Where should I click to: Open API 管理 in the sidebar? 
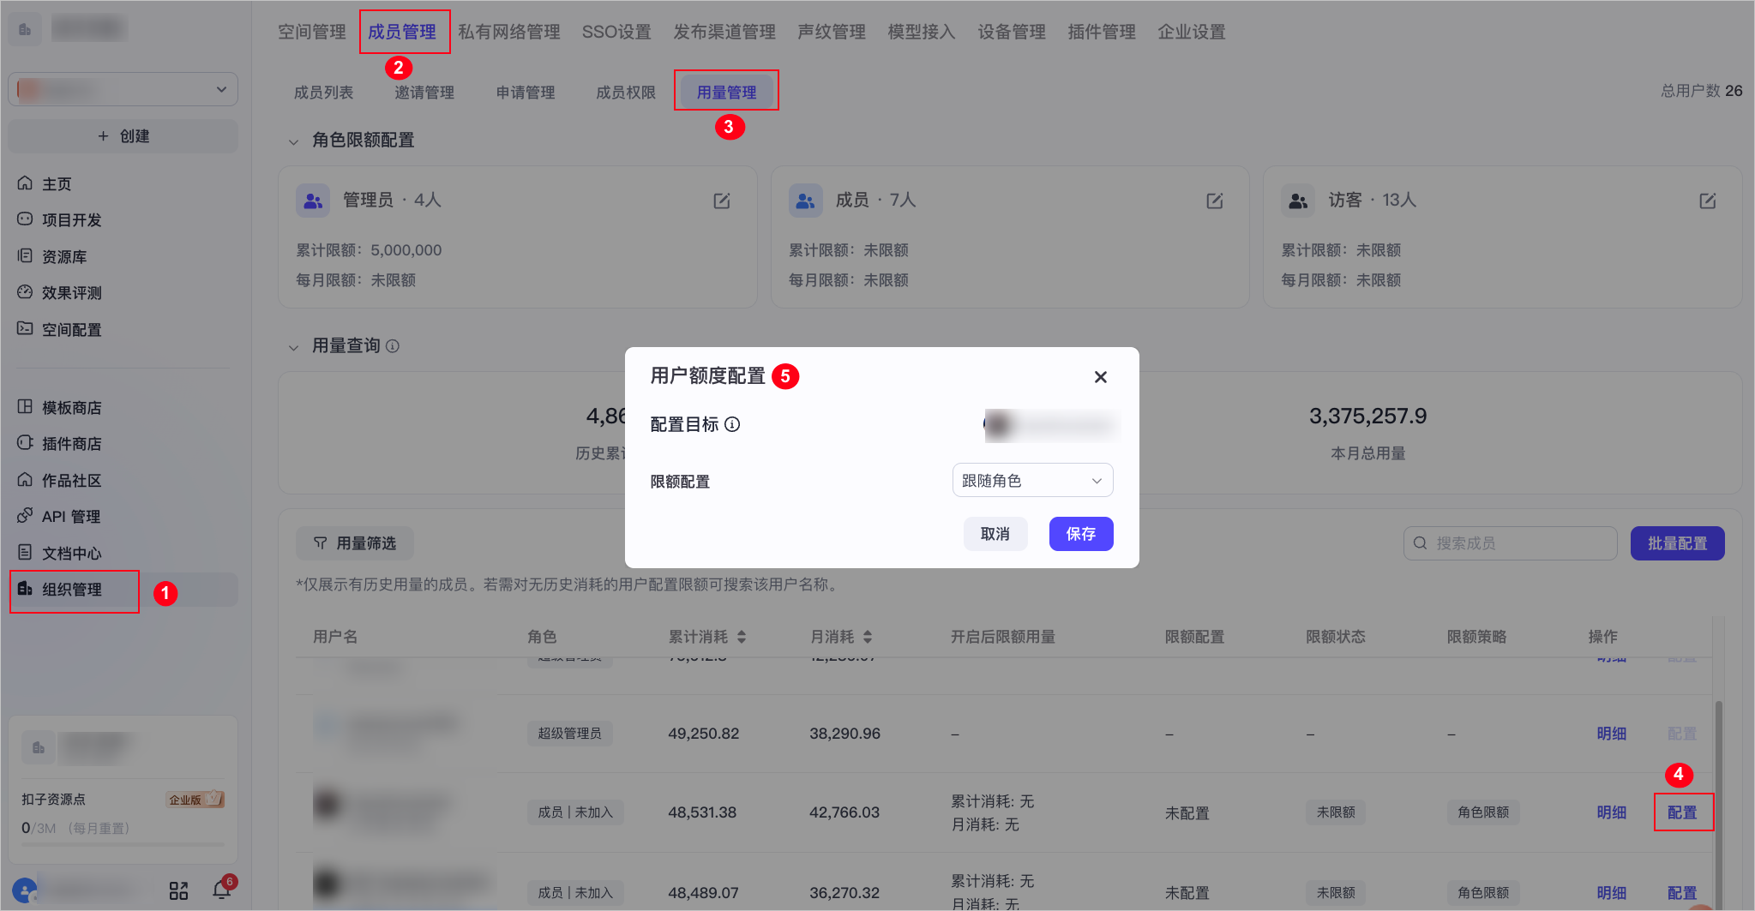click(123, 517)
